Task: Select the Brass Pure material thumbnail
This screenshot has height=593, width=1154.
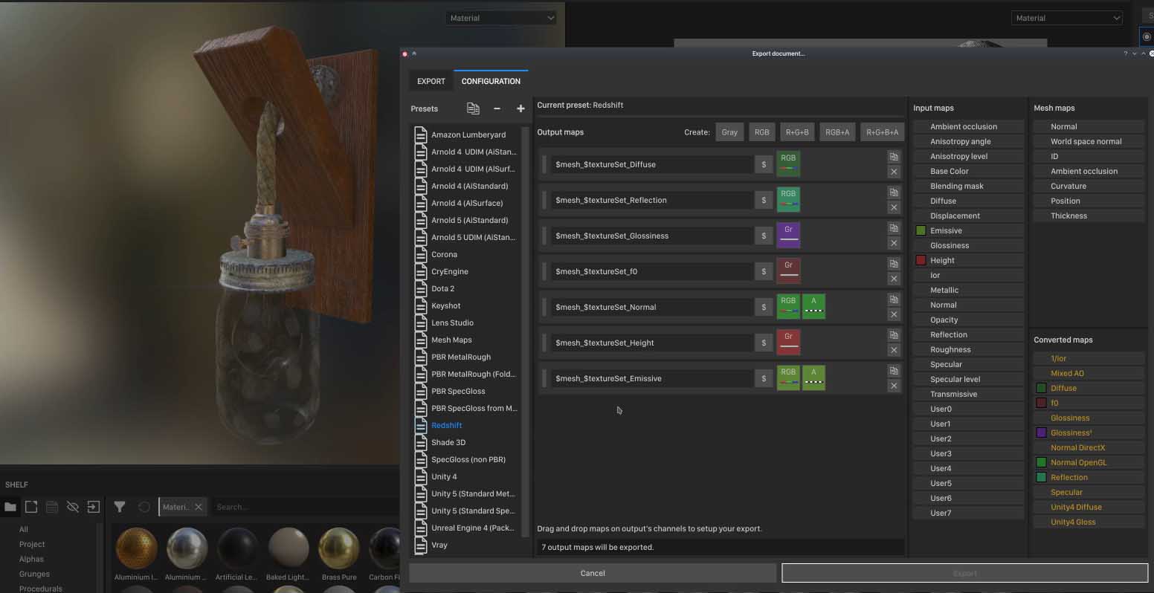Action: pos(339,549)
